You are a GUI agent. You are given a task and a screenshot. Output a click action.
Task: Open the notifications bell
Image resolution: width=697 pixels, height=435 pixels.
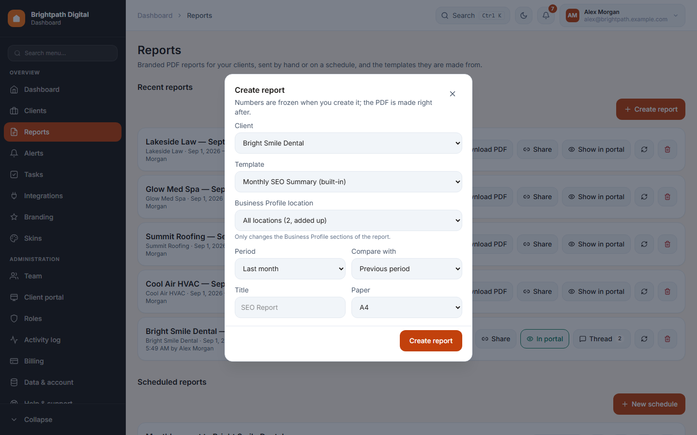[x=546, y=15]
